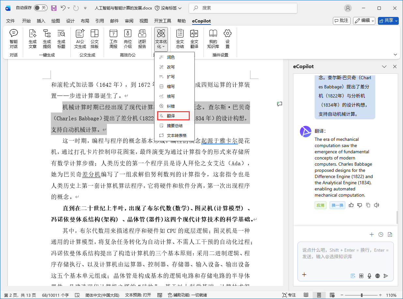Open the 智能对话 chat tool

click(x=14, y=39)
